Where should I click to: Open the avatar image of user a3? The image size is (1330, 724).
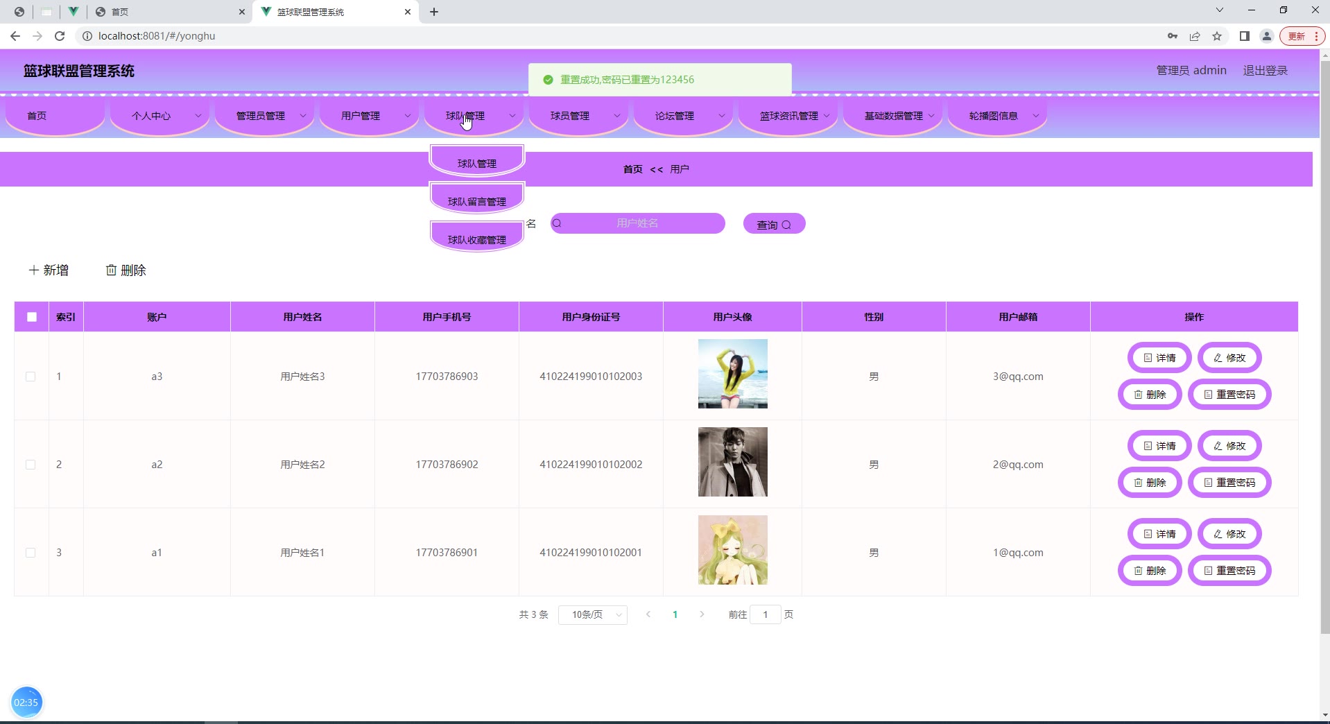tap(732, 374)
